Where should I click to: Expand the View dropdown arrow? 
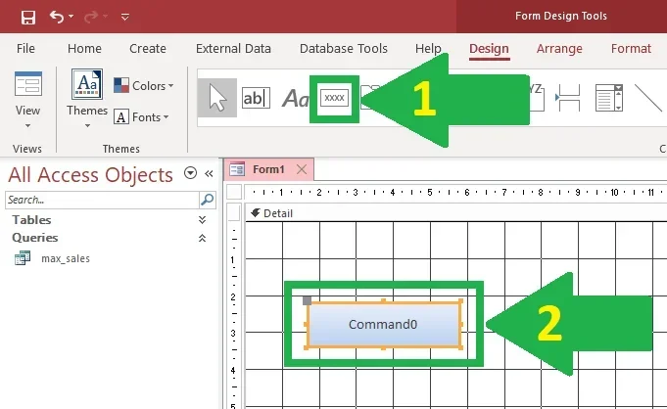27,126
